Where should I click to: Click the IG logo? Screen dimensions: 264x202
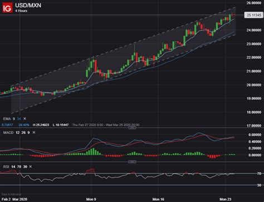[x=7, y=8]
